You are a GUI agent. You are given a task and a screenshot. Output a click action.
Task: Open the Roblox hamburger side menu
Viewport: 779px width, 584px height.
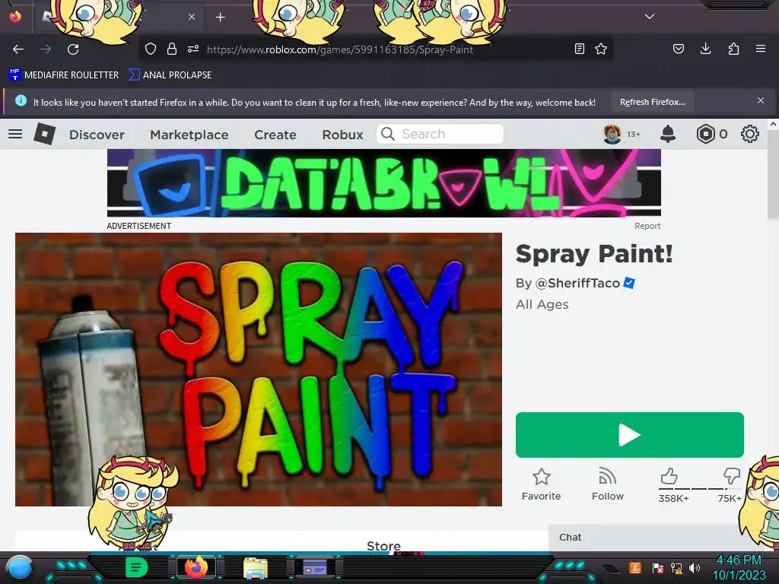point(15,134)
